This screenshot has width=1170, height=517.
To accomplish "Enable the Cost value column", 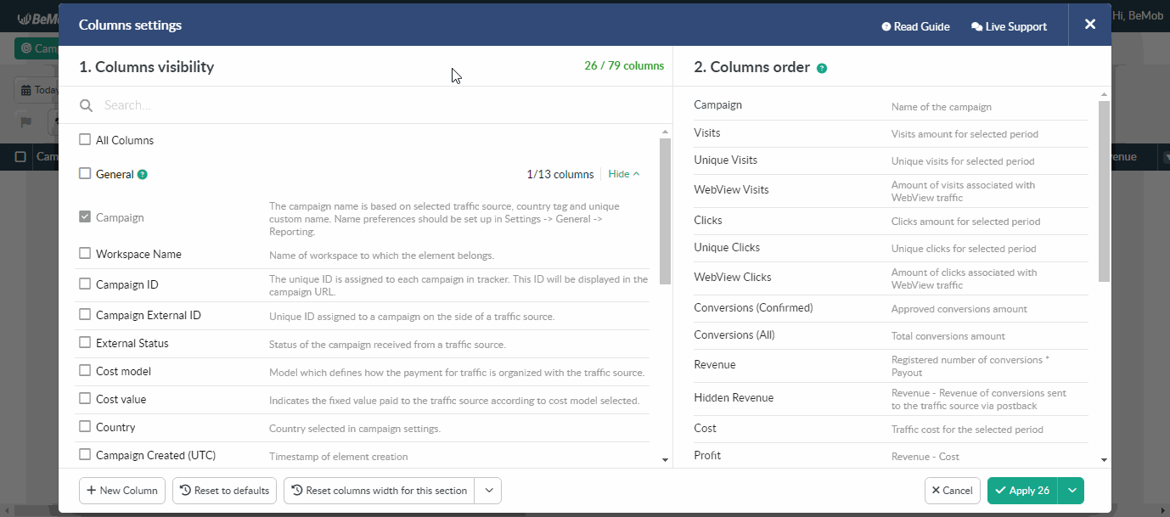I will coord(85,399).
